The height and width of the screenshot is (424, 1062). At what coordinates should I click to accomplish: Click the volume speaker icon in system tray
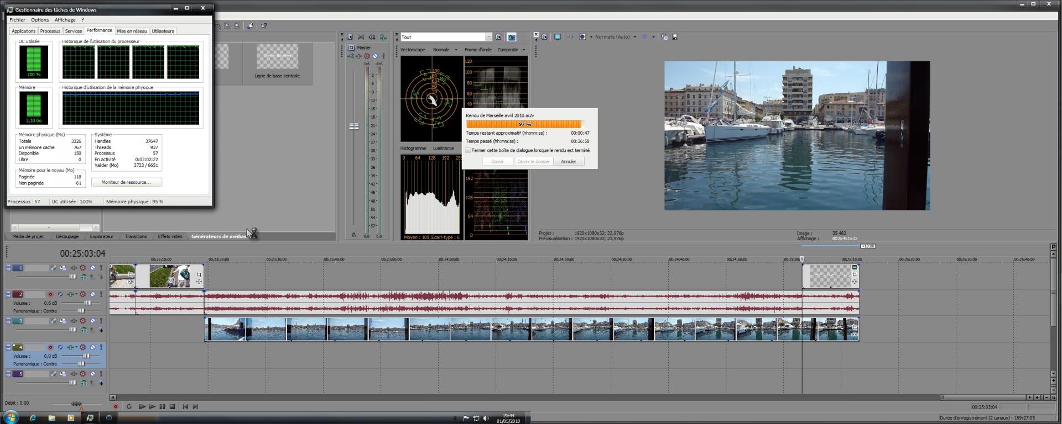pos(486,418)
